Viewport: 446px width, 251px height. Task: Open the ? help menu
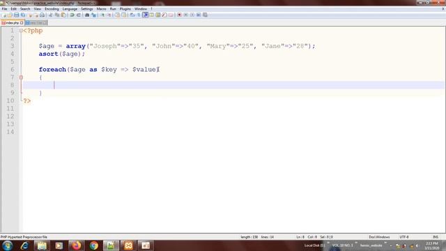(x=151, y=9)
